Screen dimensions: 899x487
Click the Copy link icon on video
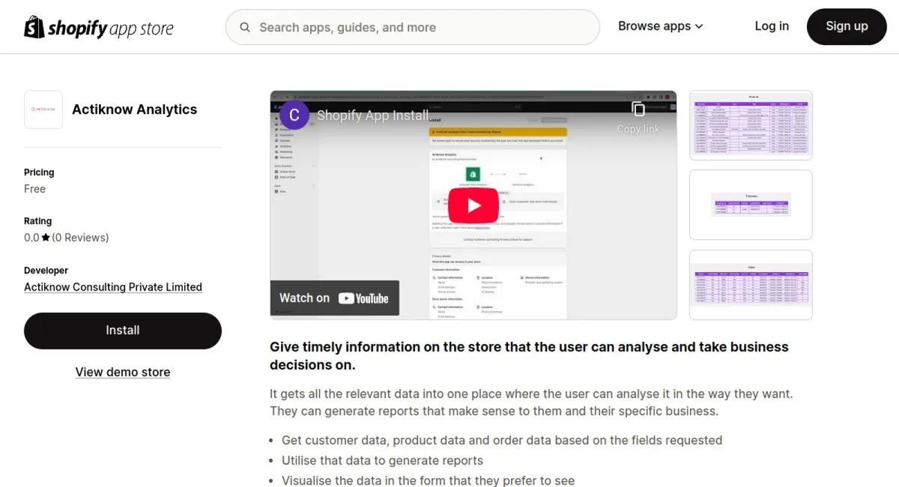pyautogui.click(x=638, y=110)
